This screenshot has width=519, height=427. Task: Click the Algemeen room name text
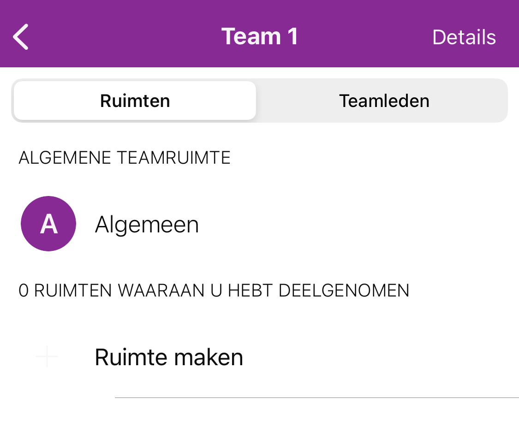coord(147,225)
